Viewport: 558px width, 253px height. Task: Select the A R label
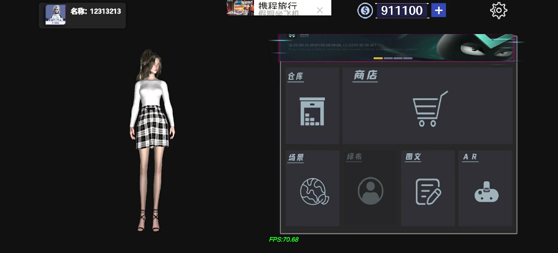tap(470, 157)
